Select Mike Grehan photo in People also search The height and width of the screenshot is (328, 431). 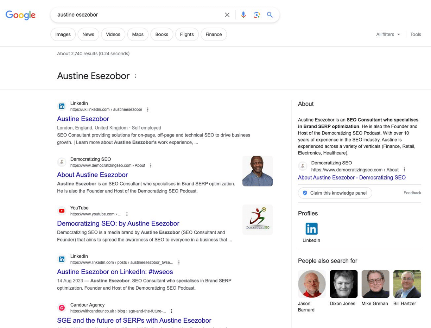[x=375, y=284]
